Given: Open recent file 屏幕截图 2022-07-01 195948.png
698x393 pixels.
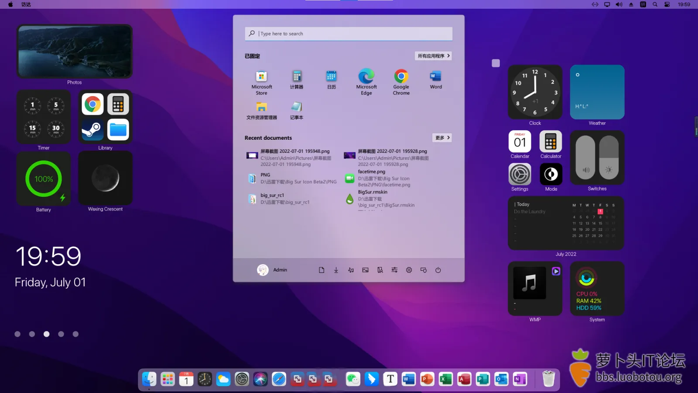Looking at the screenshot, I should tap(291, 158).
